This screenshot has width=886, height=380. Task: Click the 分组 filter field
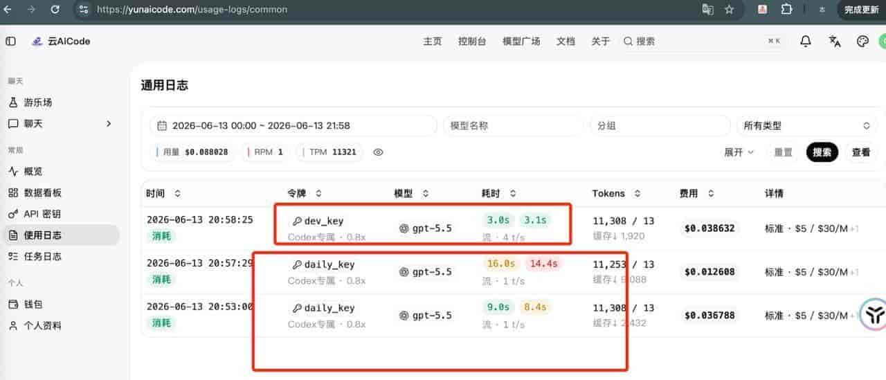point(660,126)
